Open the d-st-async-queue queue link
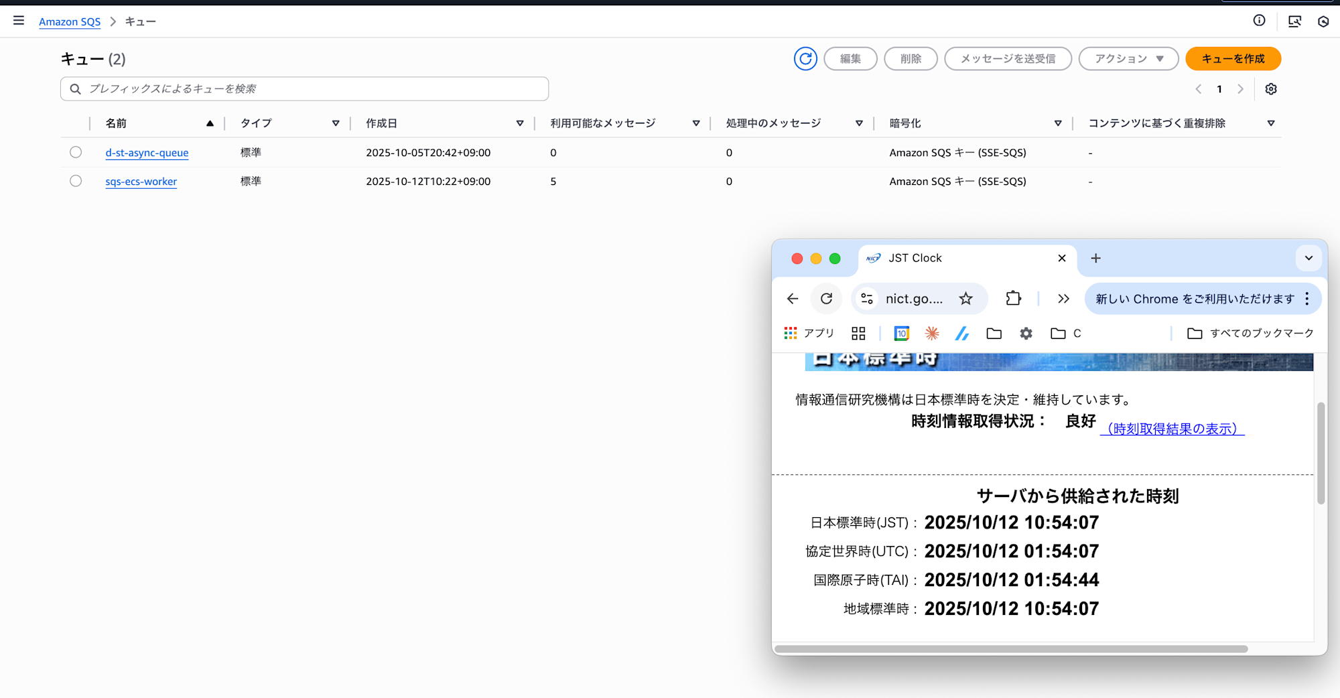Image resolution: width=1340 pixels, height=698 pixels. click(147, 153)
